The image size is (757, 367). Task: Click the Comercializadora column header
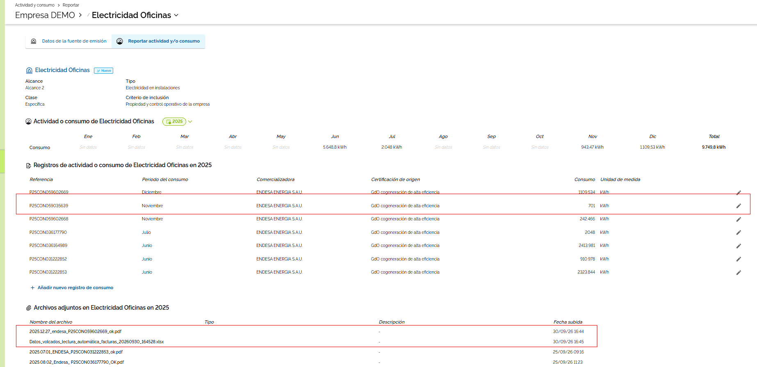276,180
